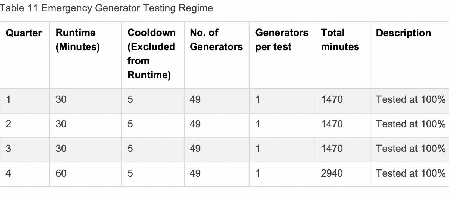Select the Quarter 4 runtime value 60

[61, 173]
